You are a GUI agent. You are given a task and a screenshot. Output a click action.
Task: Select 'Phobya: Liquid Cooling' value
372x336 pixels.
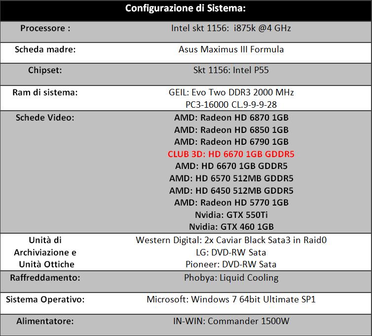point(231,278)
